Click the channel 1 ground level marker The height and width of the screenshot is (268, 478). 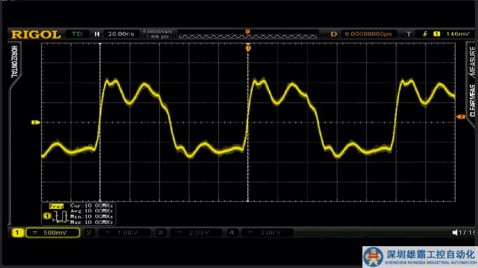coord(35,122)
